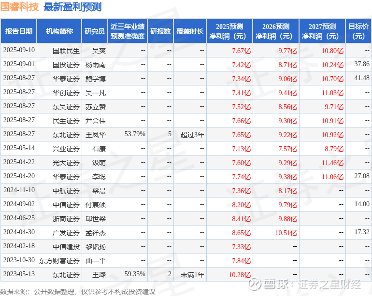Click analyst name 吴一凡
Screen dimensions: 372x296
coord(96,93)
